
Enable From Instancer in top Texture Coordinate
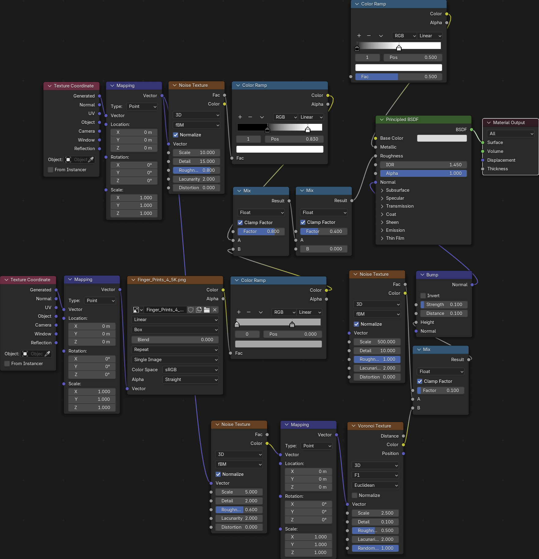(51, 170)
